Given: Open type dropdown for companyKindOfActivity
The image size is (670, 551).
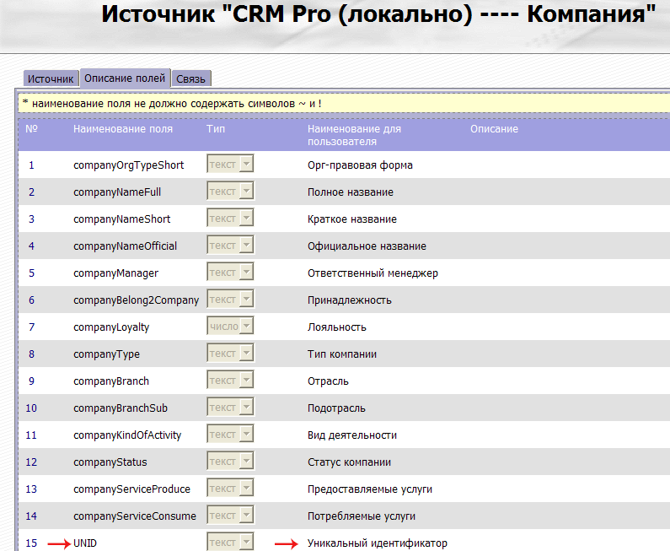Looking at the screenshot, I should tap(230, 434).
